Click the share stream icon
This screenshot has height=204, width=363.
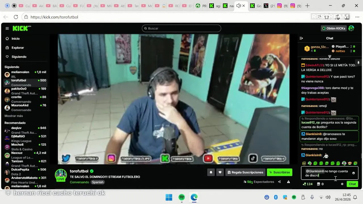click(279, 182)
